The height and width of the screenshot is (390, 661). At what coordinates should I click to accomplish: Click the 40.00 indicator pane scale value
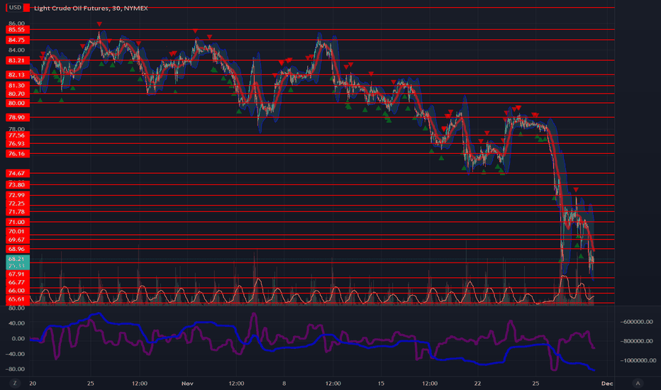[x=18, y=323]
